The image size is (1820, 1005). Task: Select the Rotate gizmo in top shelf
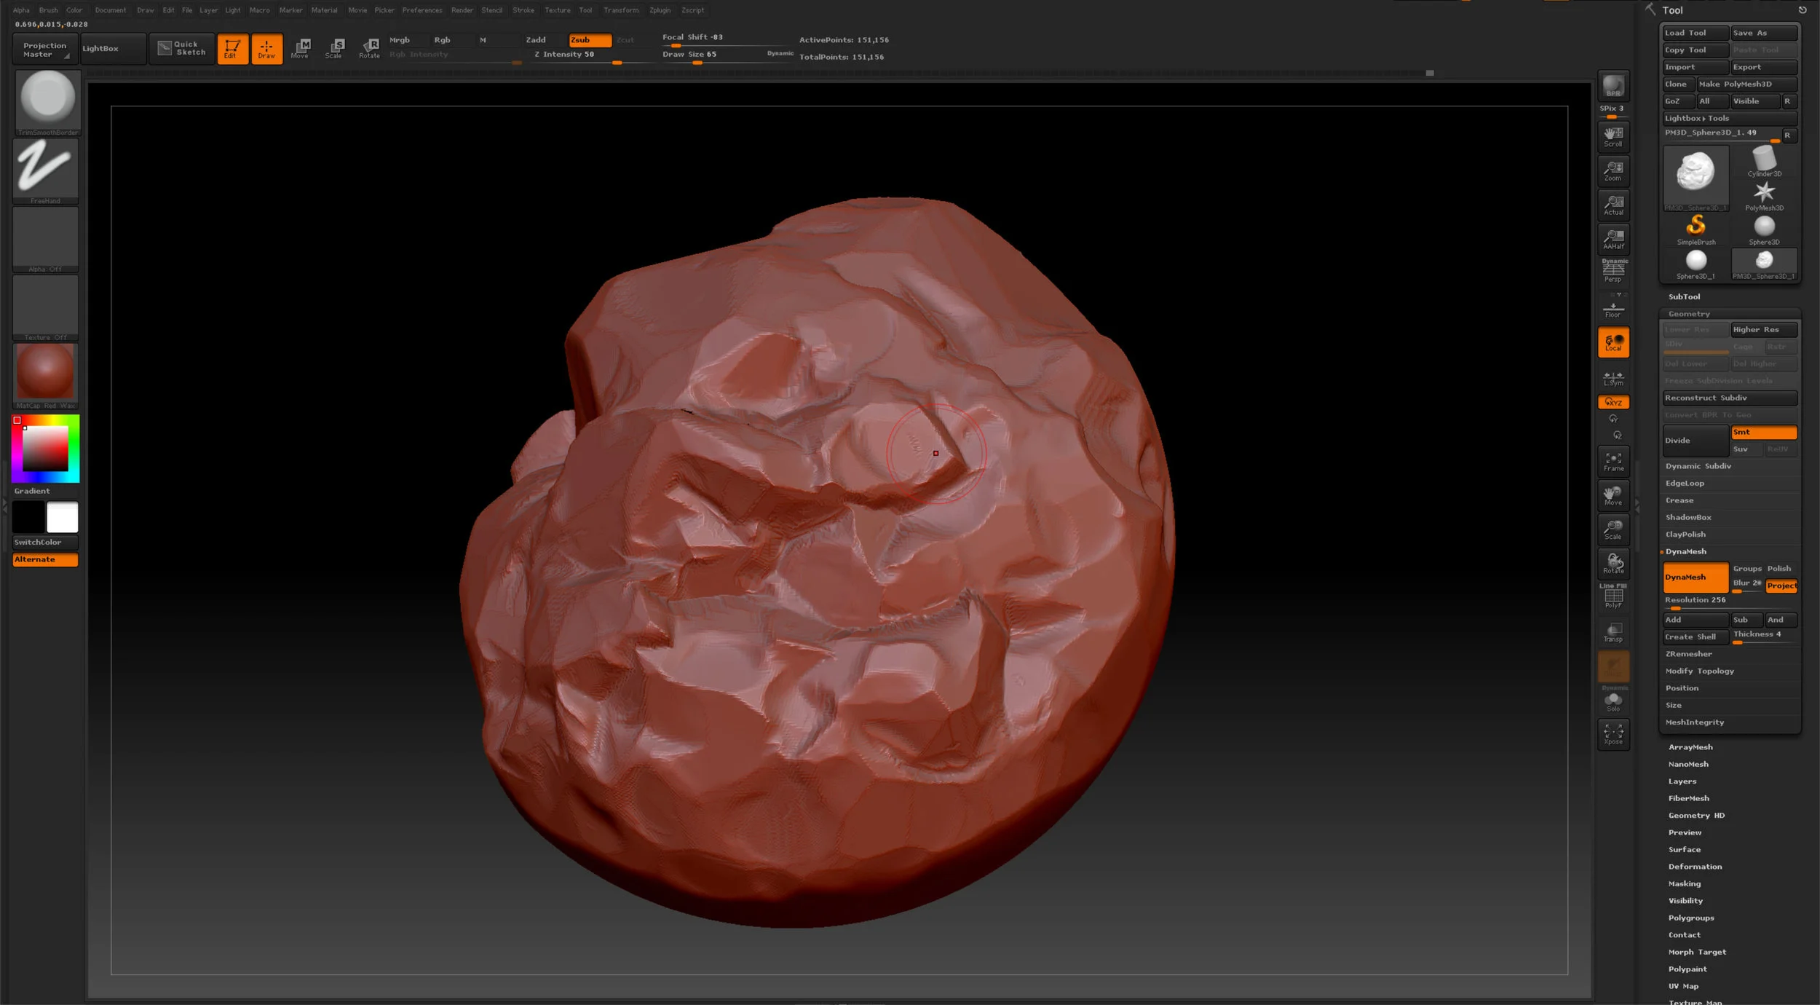point(369,49)
